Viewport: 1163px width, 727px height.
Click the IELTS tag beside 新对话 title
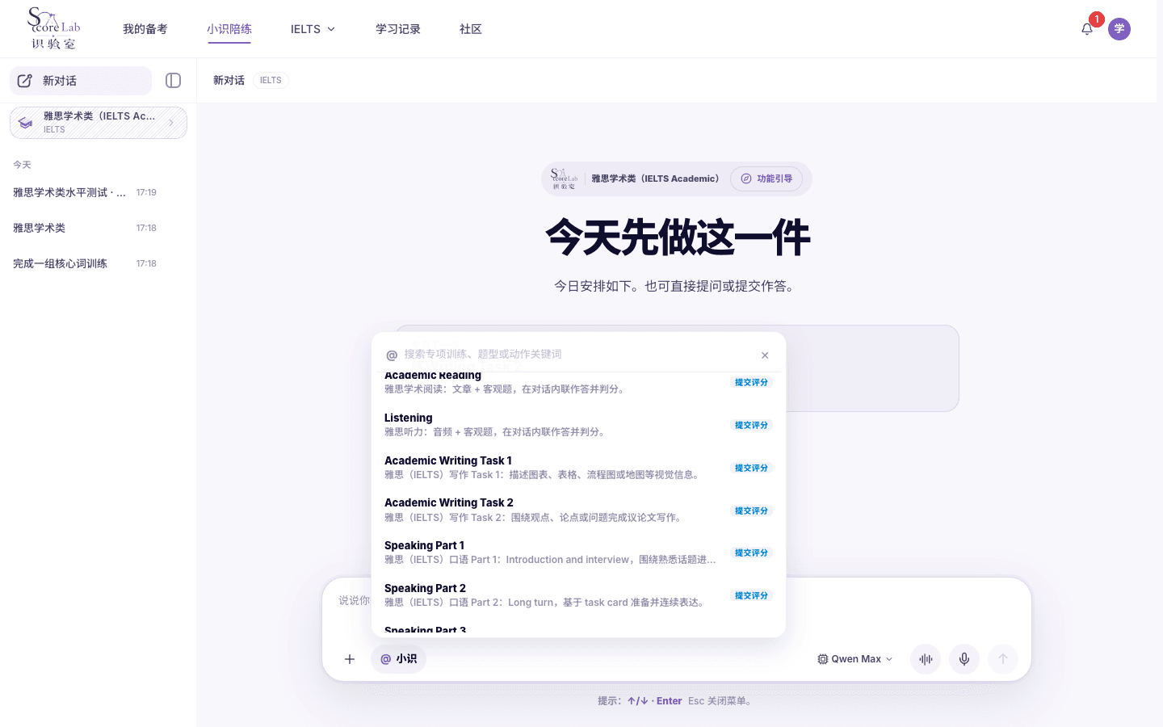tap(271, 80)
